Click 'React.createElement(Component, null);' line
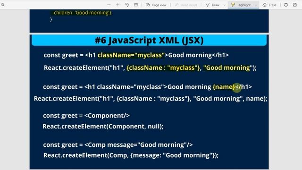The image size is (302, 170). 103,127
